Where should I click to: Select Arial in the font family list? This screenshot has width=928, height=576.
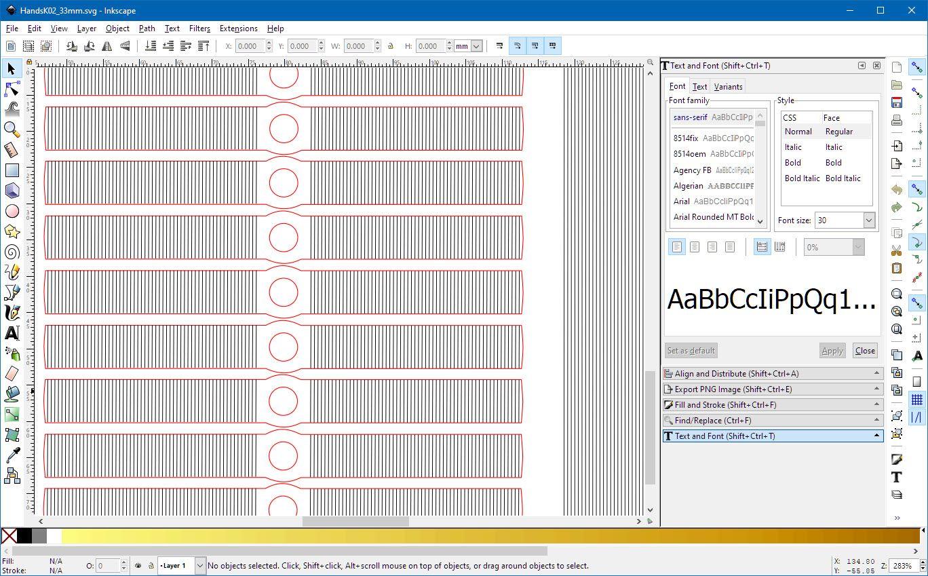point(681,201)
